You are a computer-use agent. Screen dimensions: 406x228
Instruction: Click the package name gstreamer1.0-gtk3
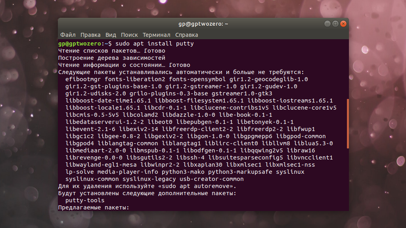point(242,93)
